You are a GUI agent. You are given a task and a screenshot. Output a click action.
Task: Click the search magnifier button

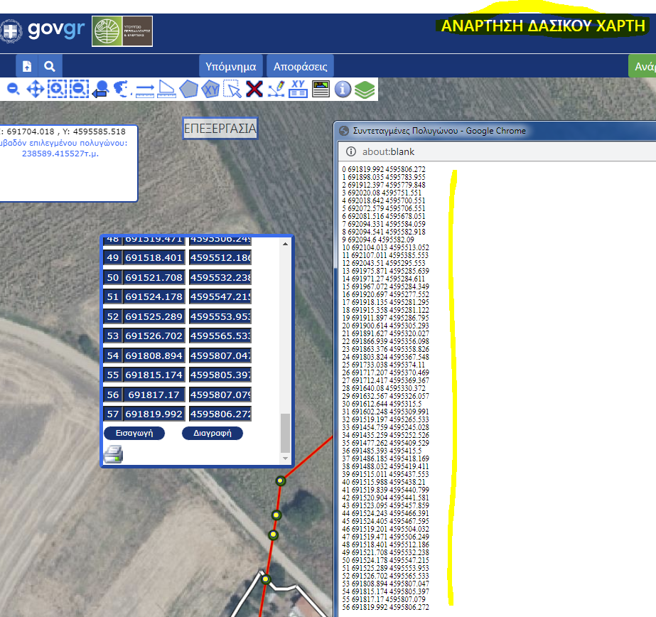point(49,67)
